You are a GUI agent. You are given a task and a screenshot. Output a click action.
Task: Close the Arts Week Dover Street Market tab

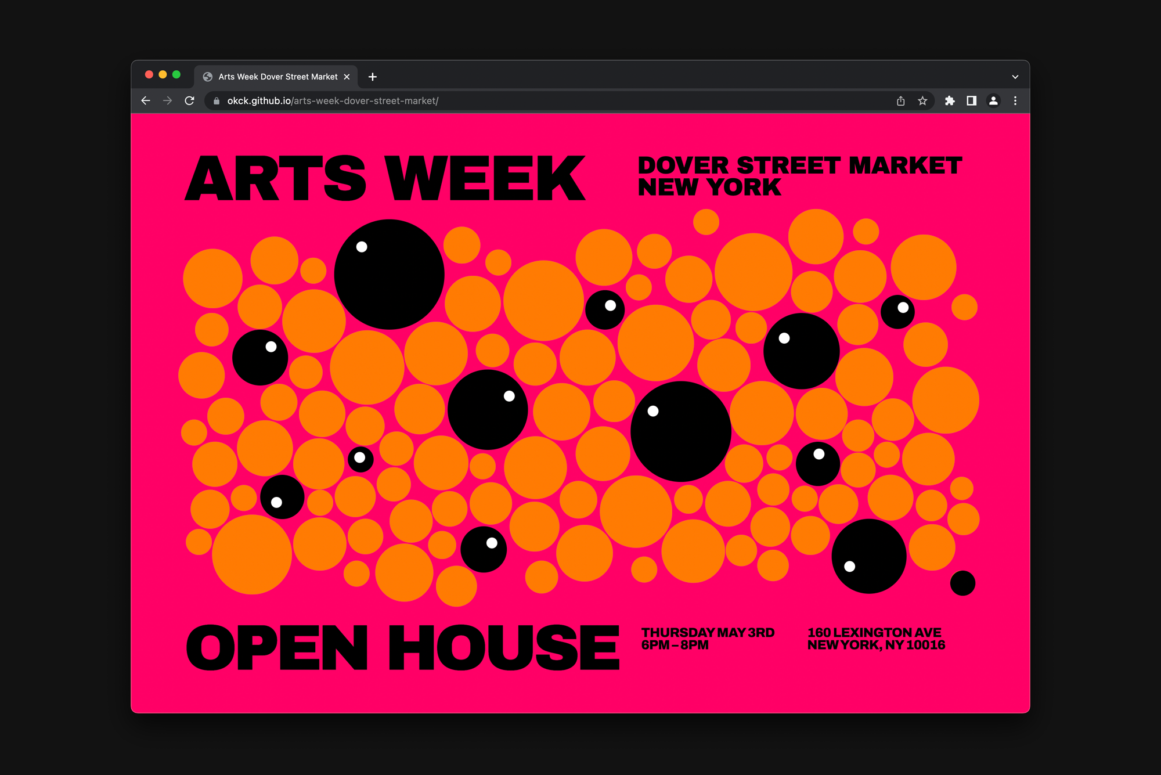[347, 77]
